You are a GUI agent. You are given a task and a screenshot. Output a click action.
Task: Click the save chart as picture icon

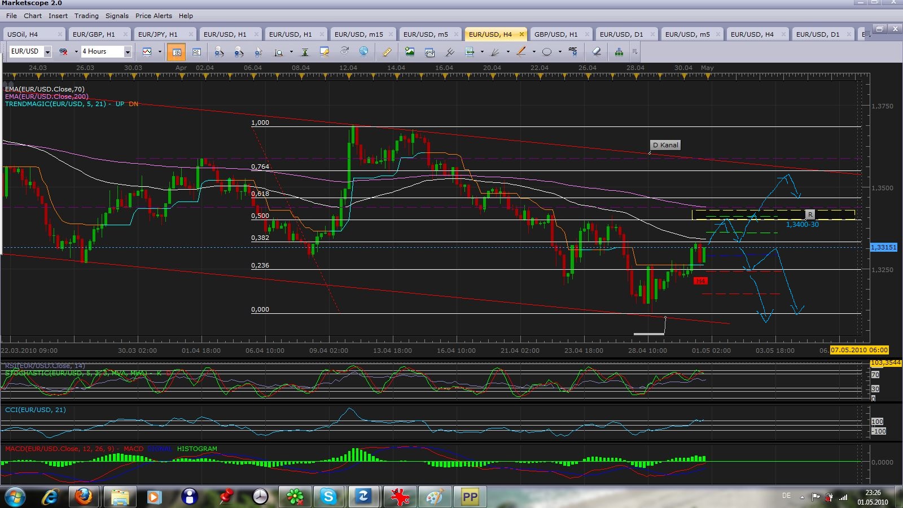410,52
